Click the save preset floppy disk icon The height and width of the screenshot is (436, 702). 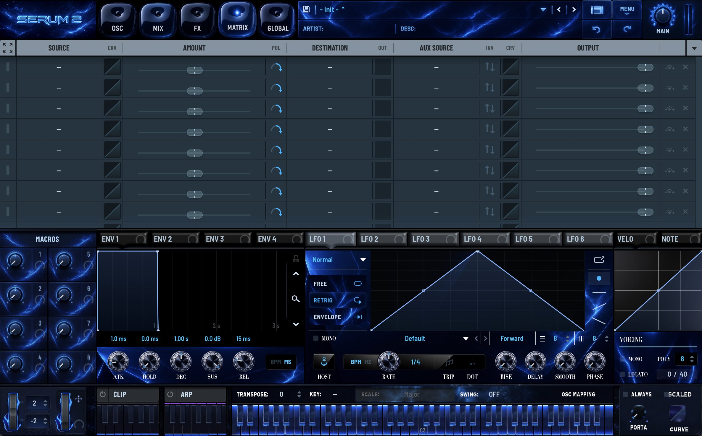click(306, 9)
